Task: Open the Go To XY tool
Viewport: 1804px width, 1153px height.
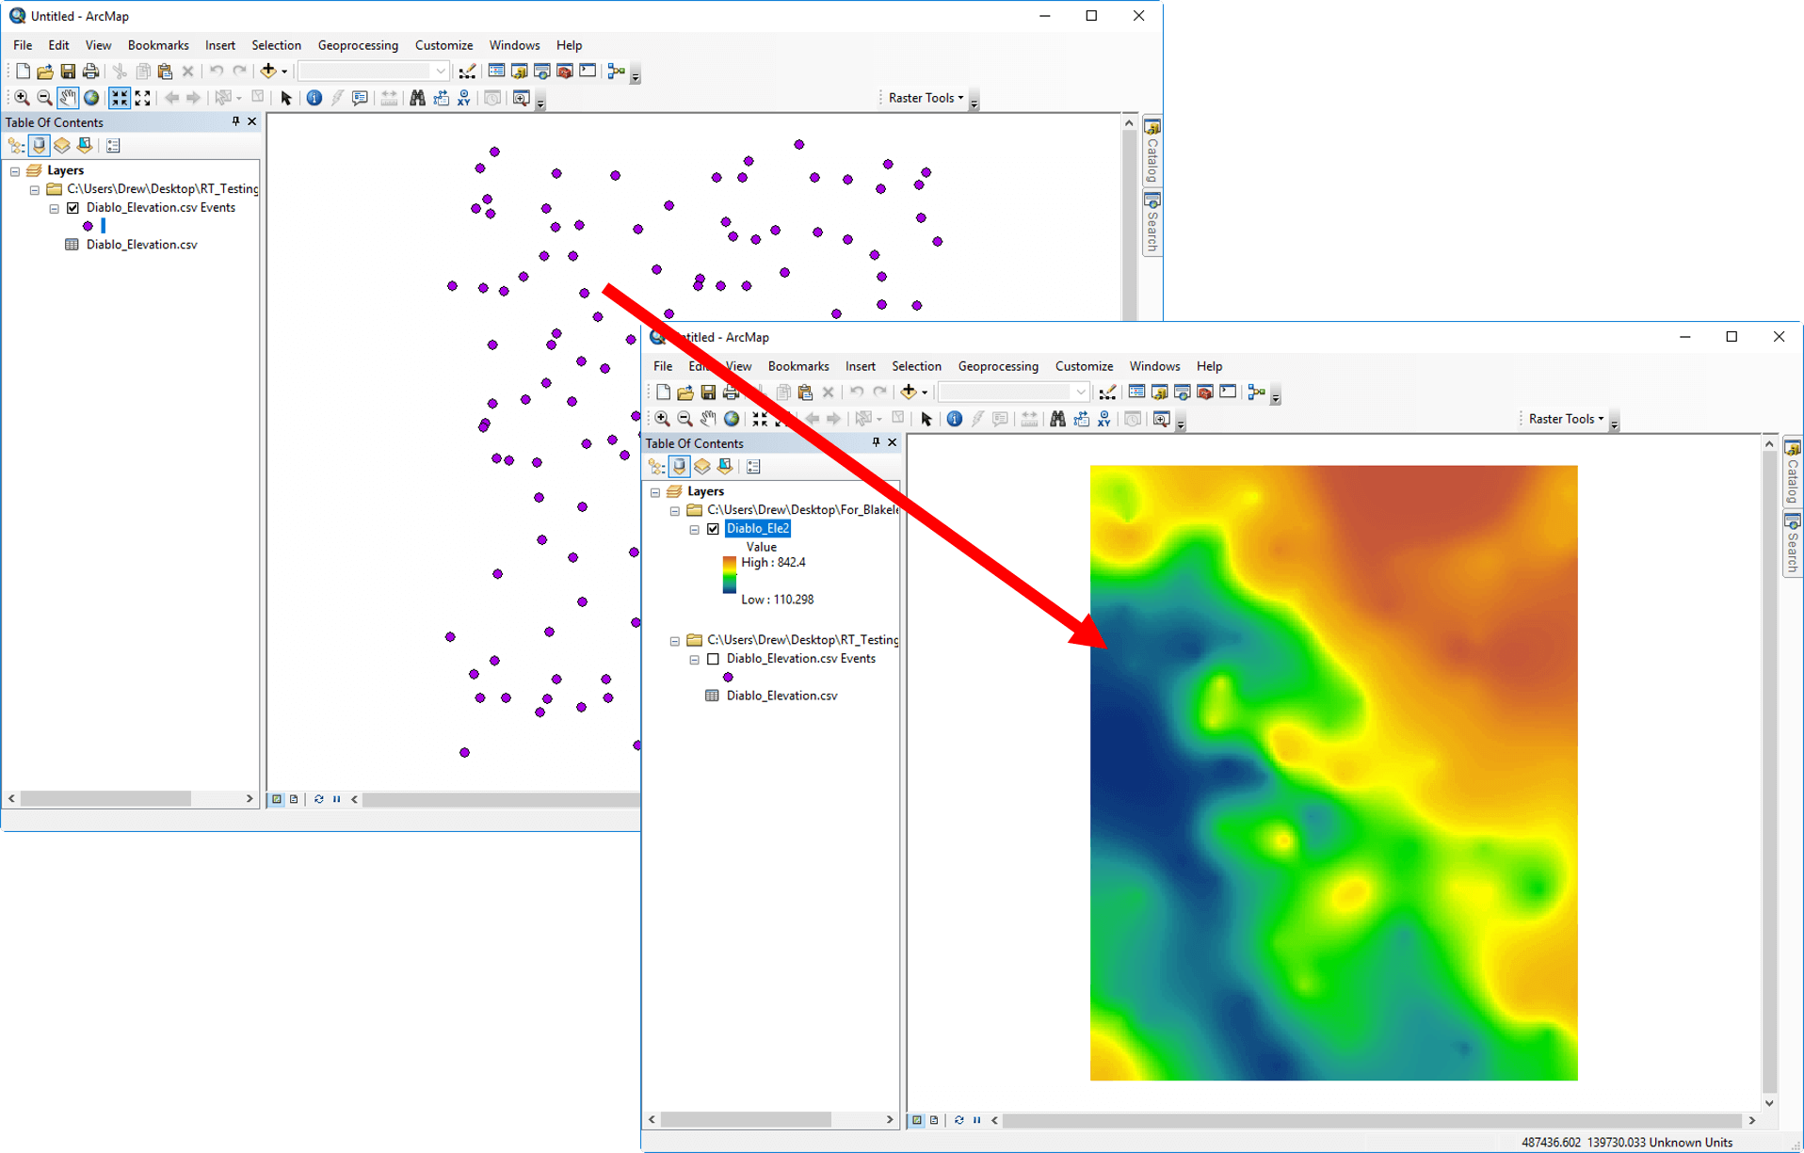Action: tap(1103, 419)
